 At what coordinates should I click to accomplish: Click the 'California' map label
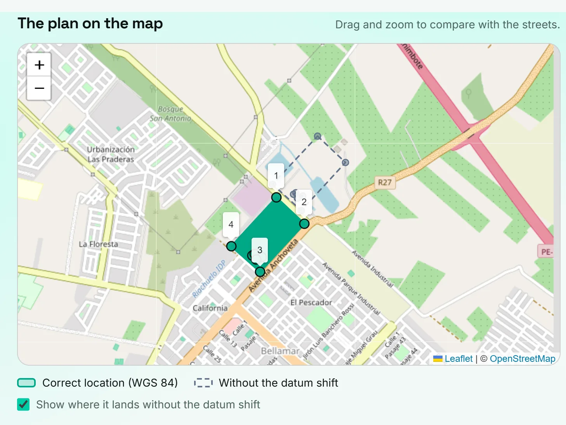[x=210, y=308]
